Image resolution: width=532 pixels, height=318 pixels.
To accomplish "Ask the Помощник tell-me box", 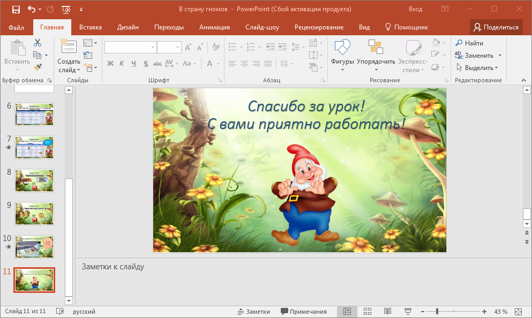I will (407, 27).
